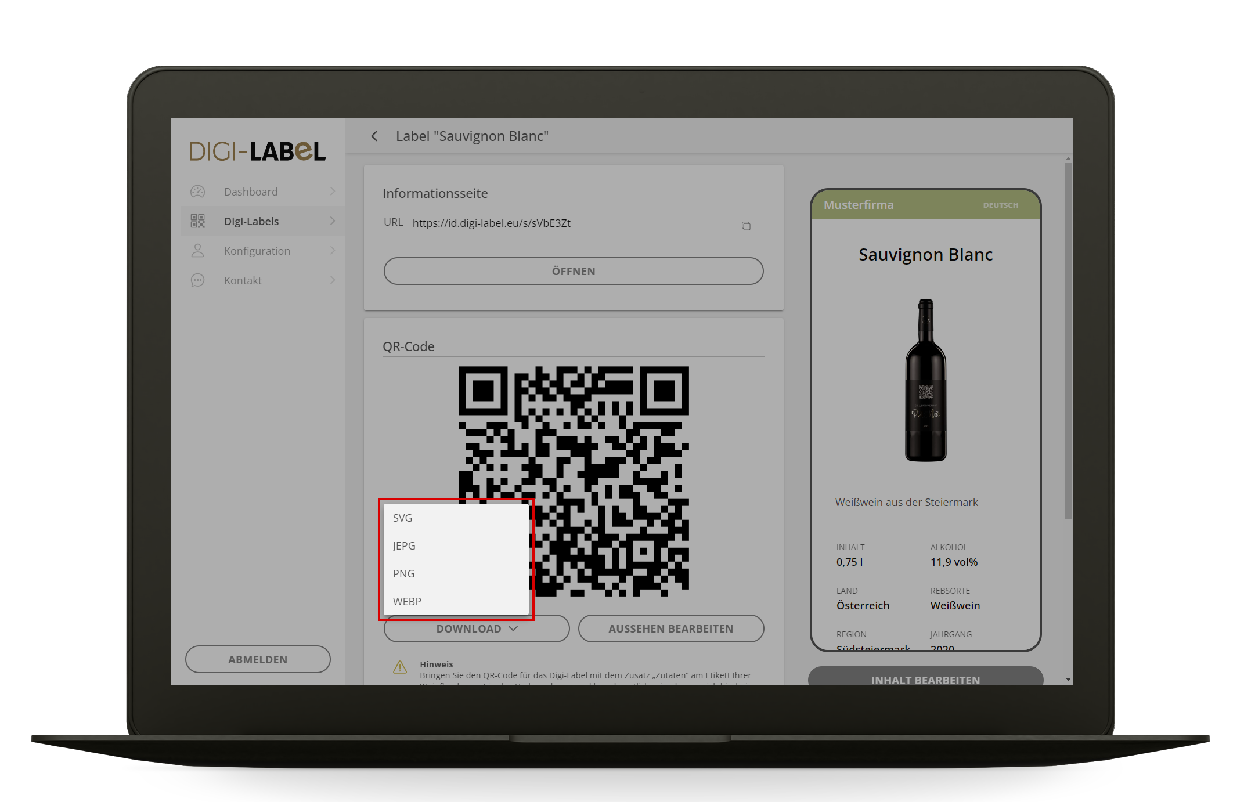Choose WEBP download format
1244x802 pixels.
[x=456, y=601]
